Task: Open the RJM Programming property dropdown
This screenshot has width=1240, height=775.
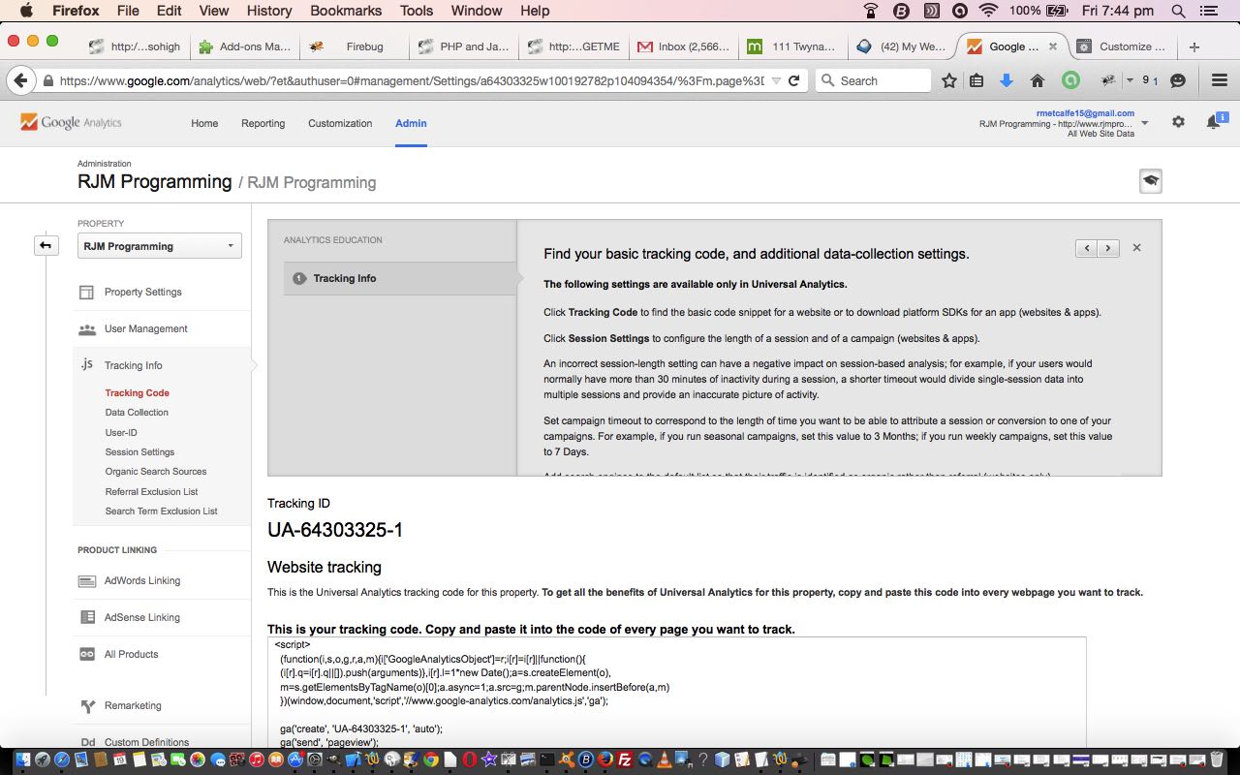Action: pyautogui.click(x=160, y=246)
